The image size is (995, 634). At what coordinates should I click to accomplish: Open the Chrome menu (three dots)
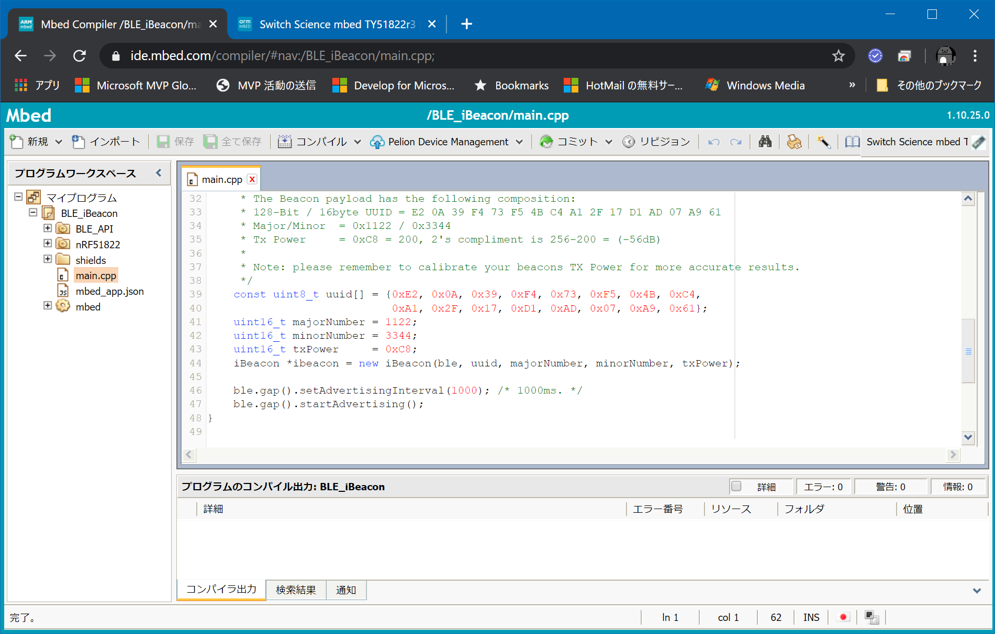coord(975,56)
